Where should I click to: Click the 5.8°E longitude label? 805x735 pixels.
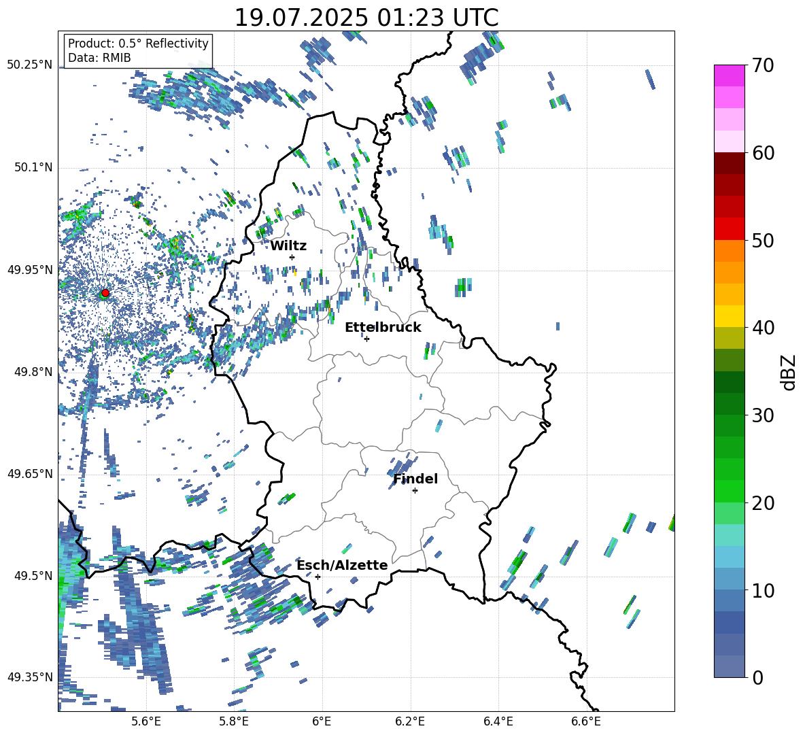[234, 721]
